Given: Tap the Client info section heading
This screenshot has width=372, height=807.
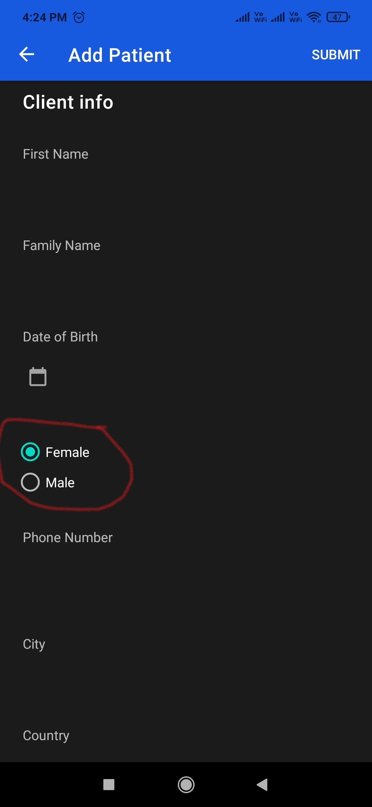Looking at the screenshot, I should tap(68, 102).
